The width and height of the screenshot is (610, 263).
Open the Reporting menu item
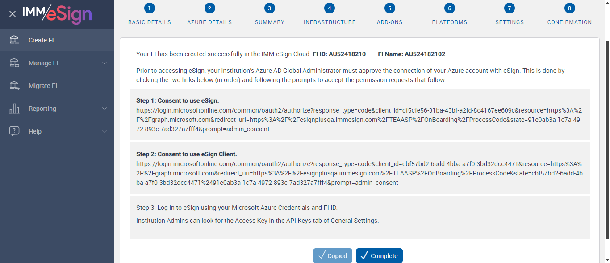coord(57,109)
